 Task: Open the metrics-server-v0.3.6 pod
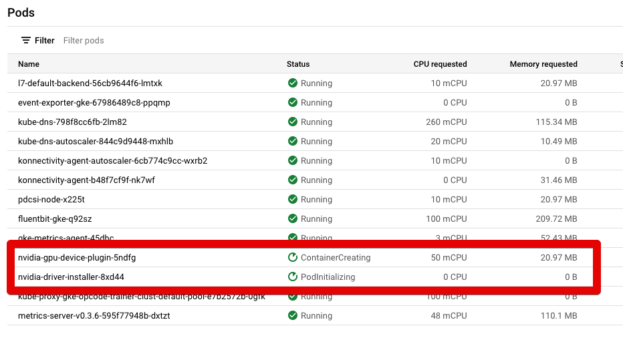tap(94, 315)
